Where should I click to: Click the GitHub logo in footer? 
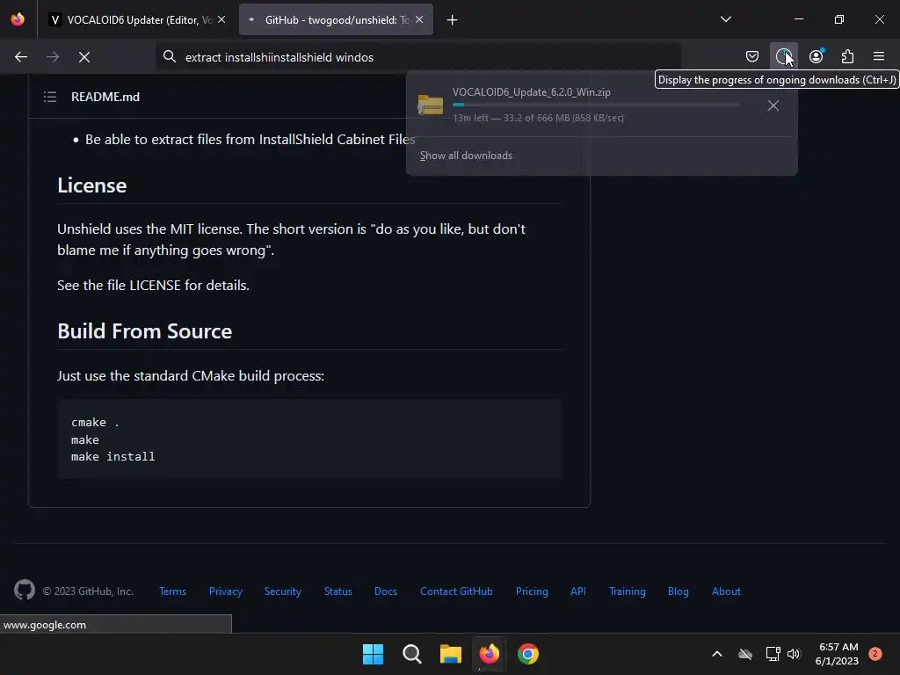pyautogui.click(x=24, y=590)
